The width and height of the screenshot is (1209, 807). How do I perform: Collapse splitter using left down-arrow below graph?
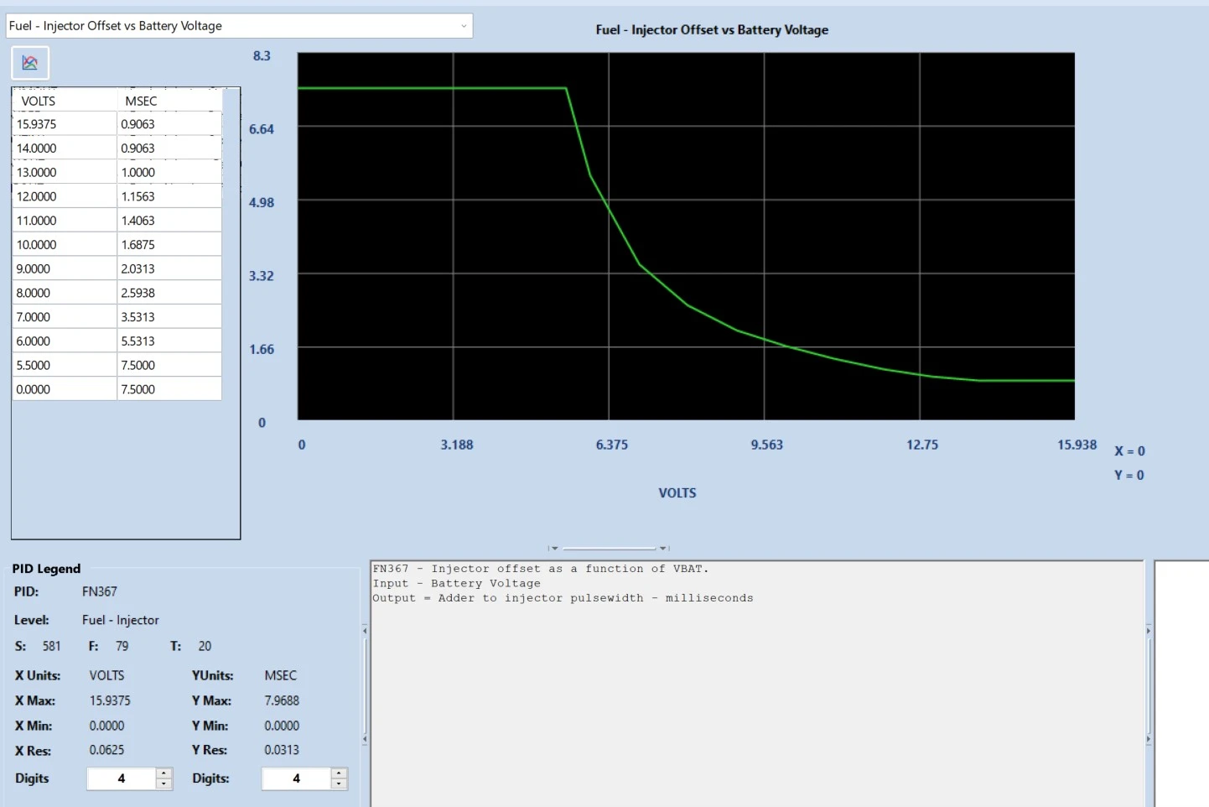point(554,549)
